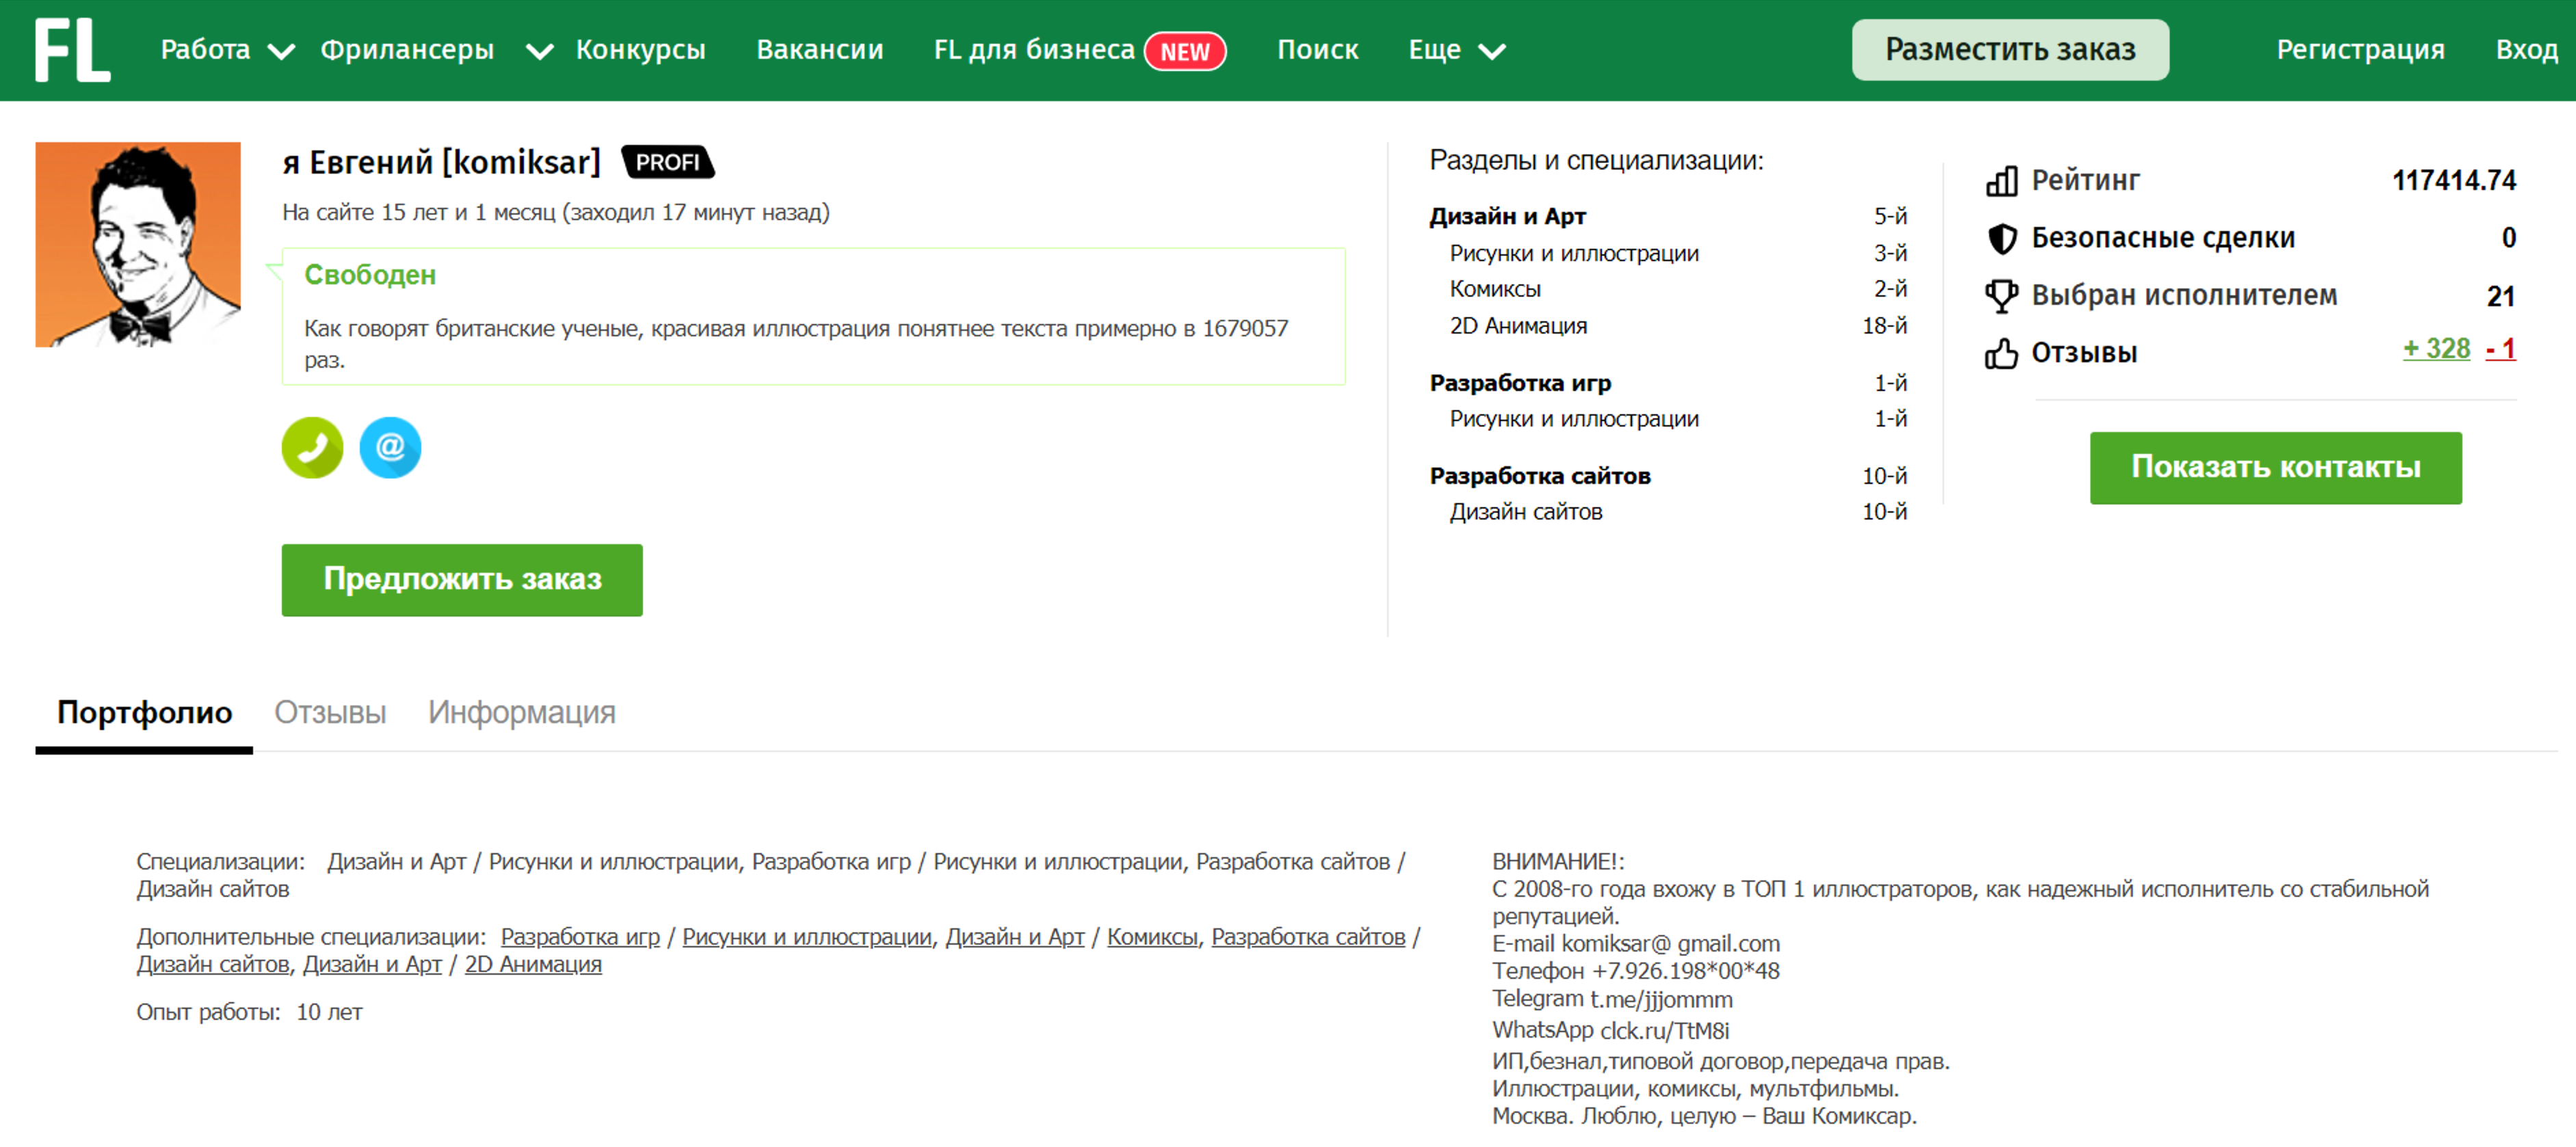Screen dimensions: 2576x1147
Task: Click underlined Рисунки и иллюстрации link
Action: (806, 937)
